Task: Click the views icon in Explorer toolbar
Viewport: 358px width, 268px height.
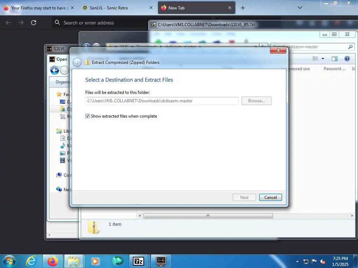Action: (x=315, y=59)
